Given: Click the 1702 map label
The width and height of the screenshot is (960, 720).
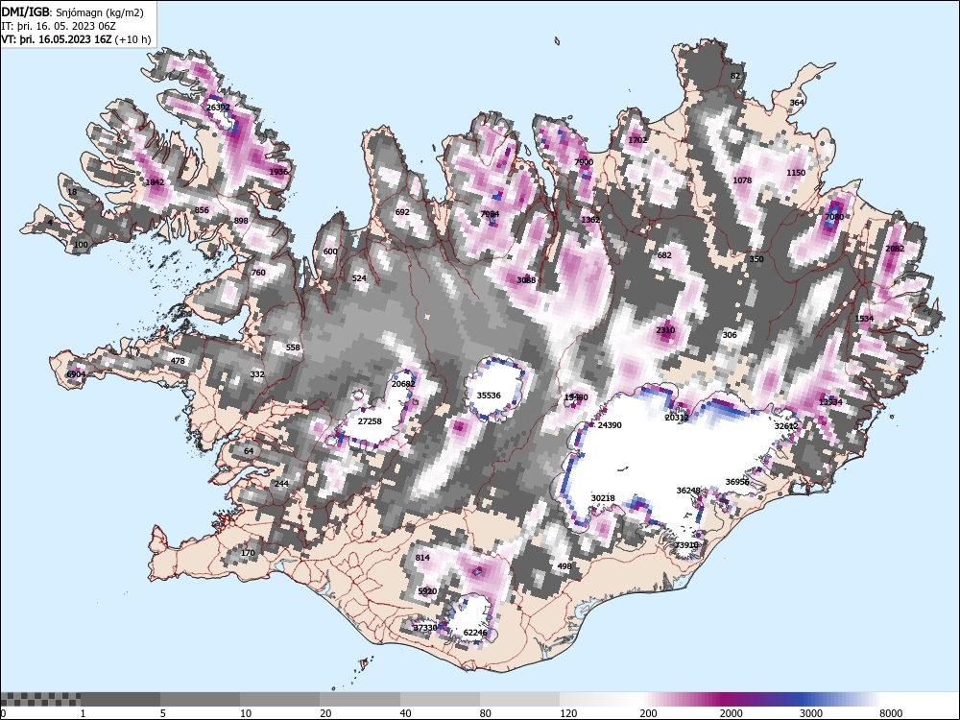Looking at the screenshot, I should point(637,140).
